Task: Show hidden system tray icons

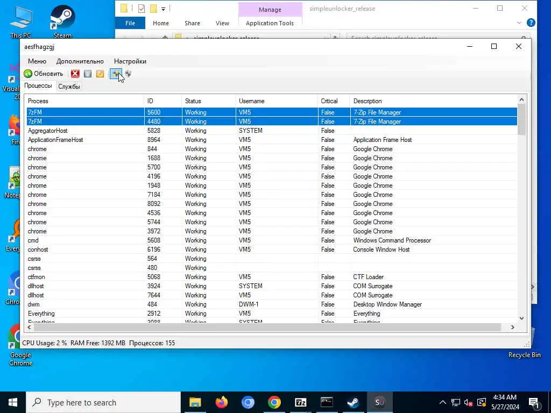Action: pos(442,402)
